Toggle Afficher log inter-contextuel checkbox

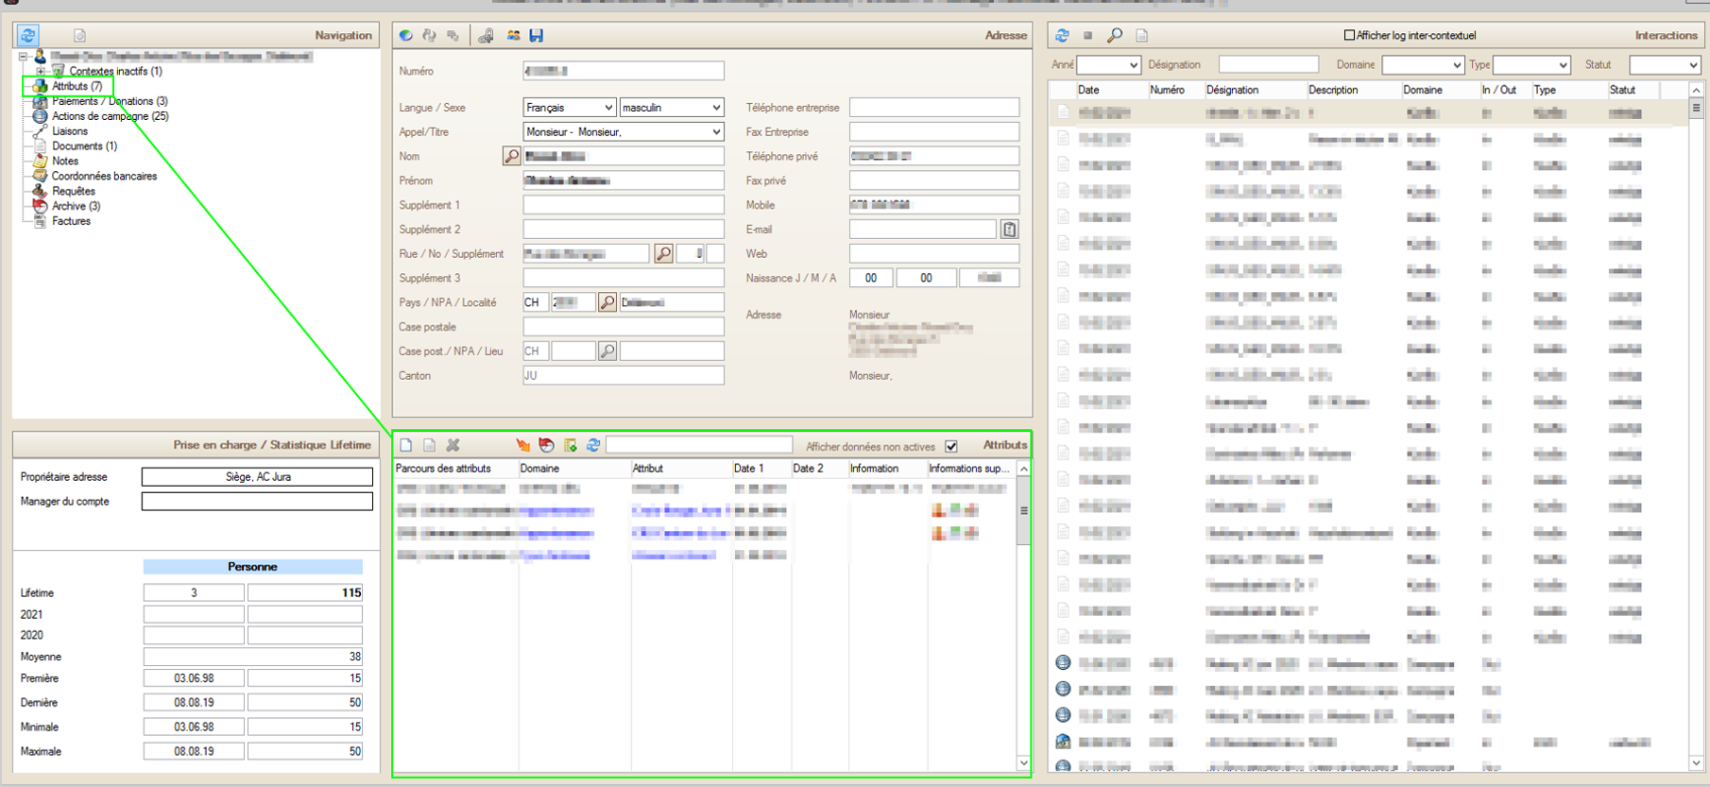[1349, 35]
